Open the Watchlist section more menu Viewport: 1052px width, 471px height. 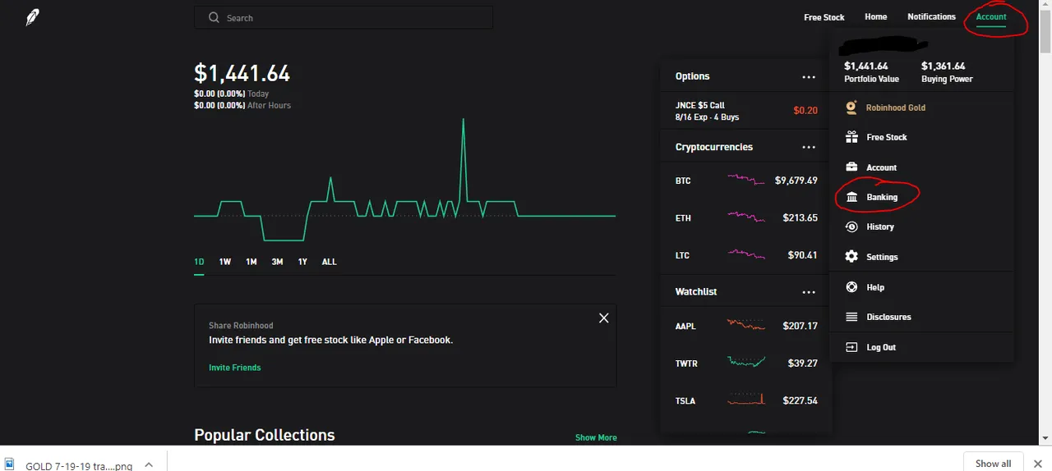pyautogui.click(x=809, y=292)
